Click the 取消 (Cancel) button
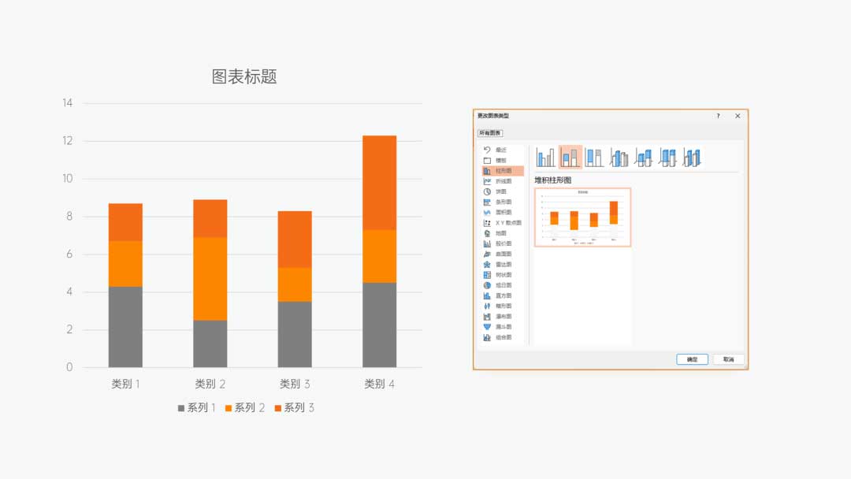 728,359
